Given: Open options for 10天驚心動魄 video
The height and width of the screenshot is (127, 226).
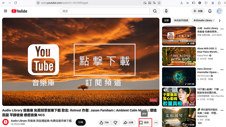Looking at the screenshot, I should (x=222, y=90).
